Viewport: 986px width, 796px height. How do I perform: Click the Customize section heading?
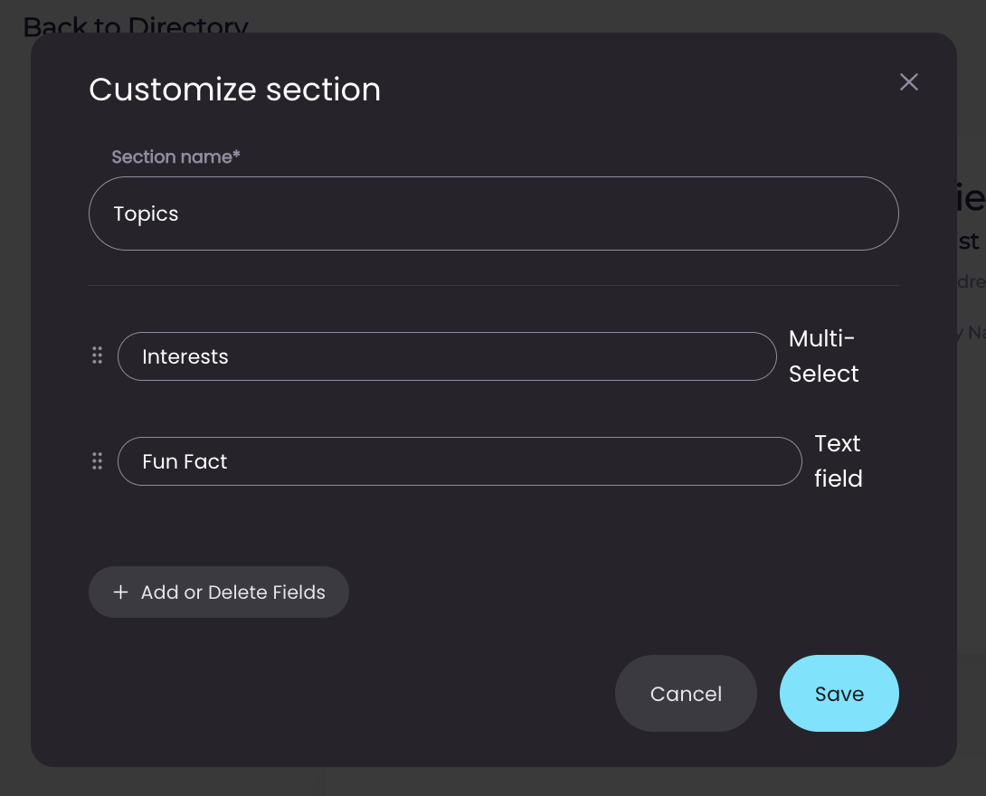coord(234,90)
